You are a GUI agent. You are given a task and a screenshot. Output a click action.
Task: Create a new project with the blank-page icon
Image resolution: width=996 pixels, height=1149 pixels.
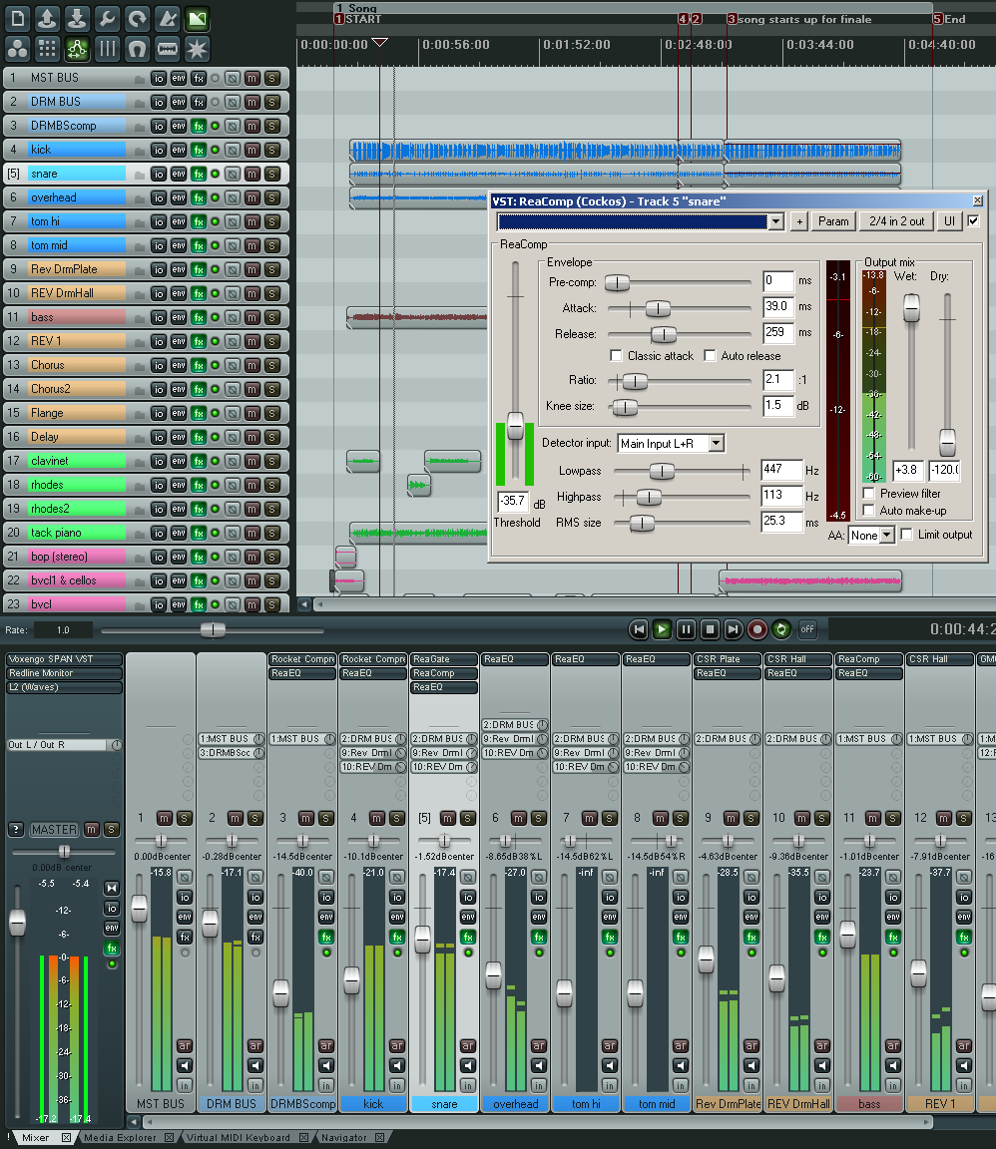[x=18, y=18]
